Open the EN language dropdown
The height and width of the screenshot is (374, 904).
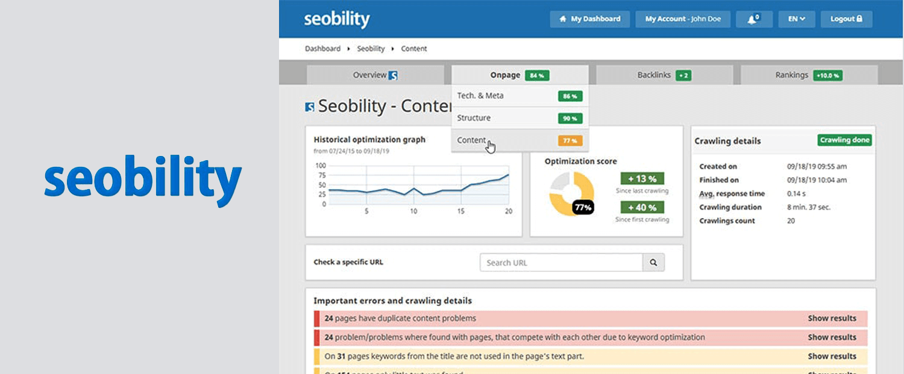click(797, 19)
